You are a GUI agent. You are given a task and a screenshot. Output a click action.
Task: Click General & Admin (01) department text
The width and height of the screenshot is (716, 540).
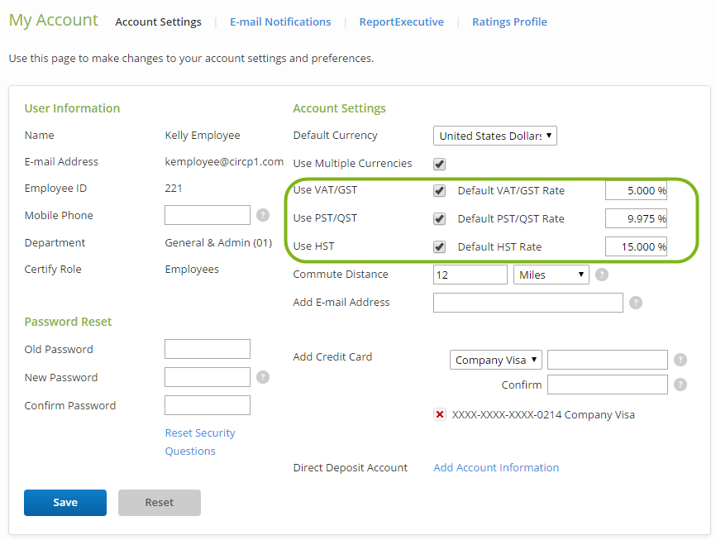pos(218,242)
